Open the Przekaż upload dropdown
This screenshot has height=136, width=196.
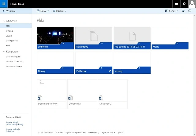59,11
